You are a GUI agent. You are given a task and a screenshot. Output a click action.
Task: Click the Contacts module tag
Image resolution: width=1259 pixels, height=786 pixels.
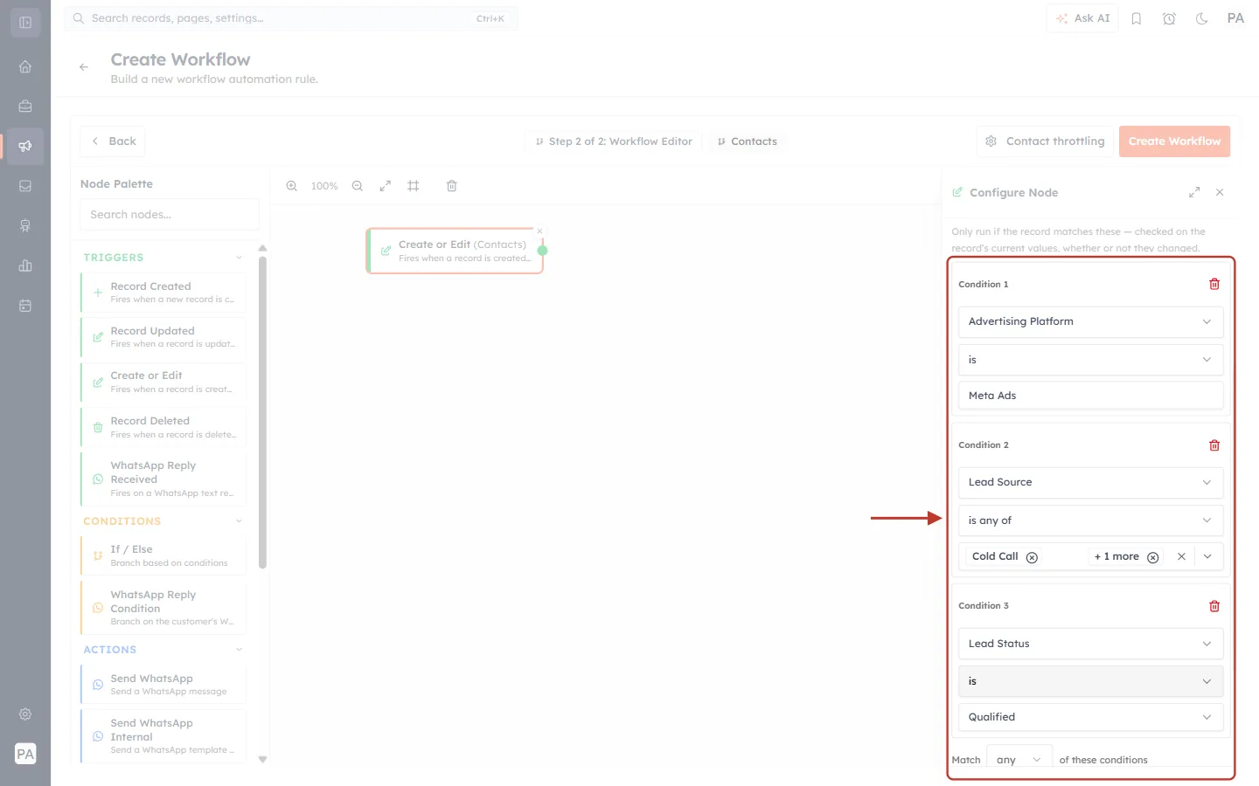pyautogui.click(x=748, y=141)
